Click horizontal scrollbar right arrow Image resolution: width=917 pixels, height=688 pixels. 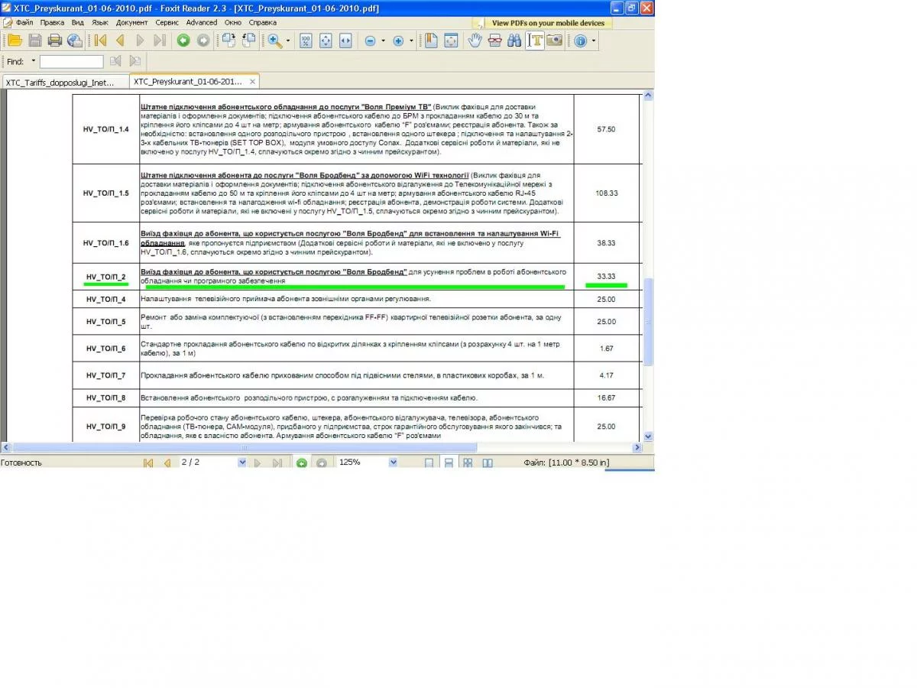pos(637,447)
